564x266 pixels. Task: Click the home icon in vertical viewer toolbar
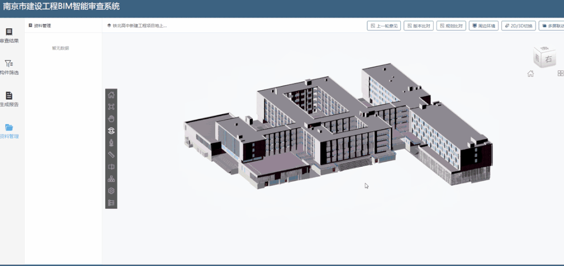tap(111, 95)
